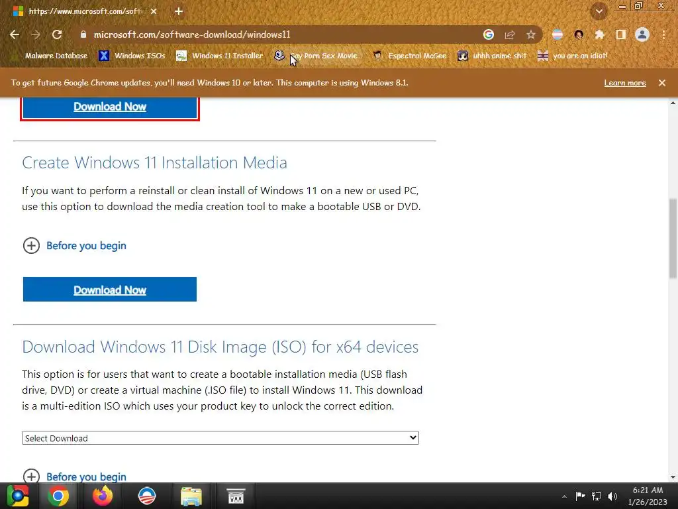Open the tab search dropdown arrow
Screen dimensions: 678x509
[x=599, y=12]
